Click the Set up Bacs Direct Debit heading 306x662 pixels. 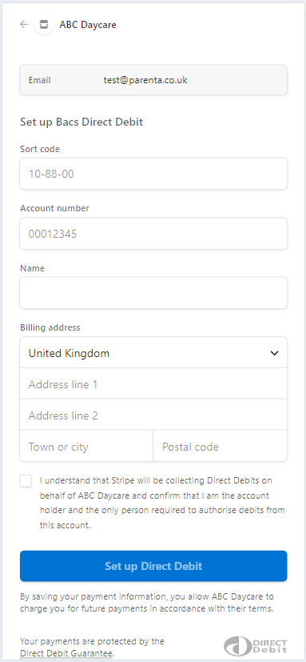click(81, 122)
